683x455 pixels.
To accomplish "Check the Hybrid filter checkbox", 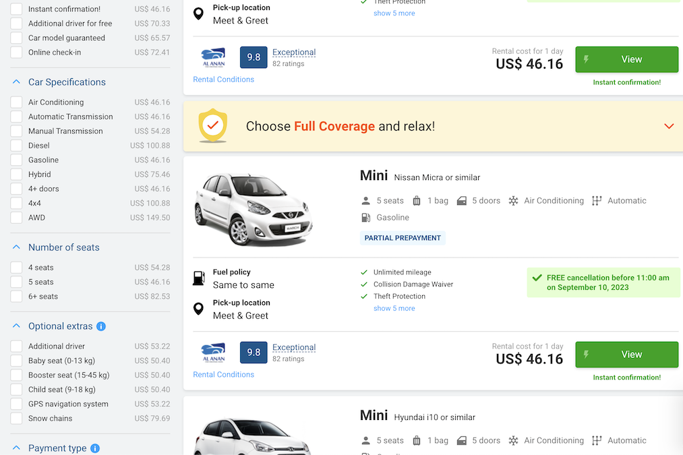I will pos(16,174).
